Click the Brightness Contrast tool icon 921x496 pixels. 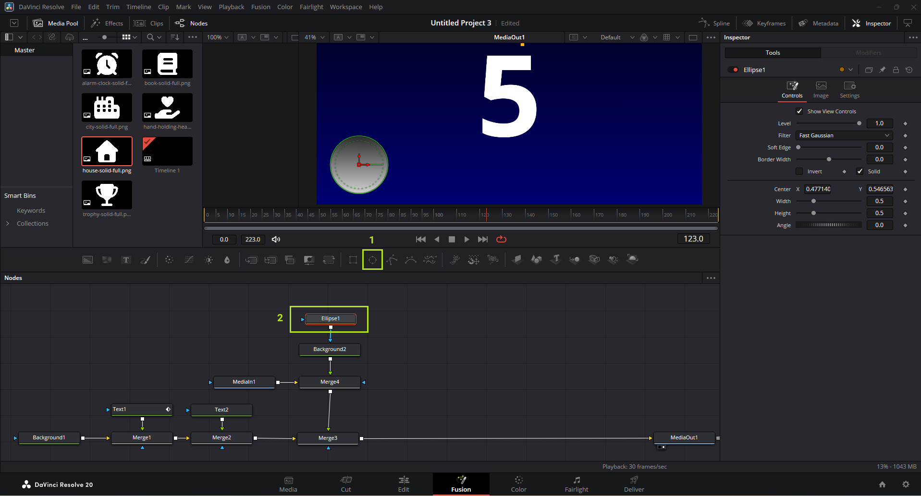point(209,260)
